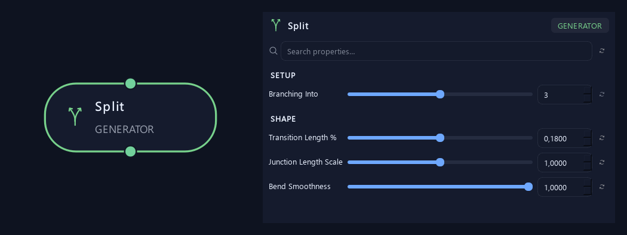The image size is (627, 235).
Task: Decrement Transition Length % with down stepper
Action: pos(588,143)
